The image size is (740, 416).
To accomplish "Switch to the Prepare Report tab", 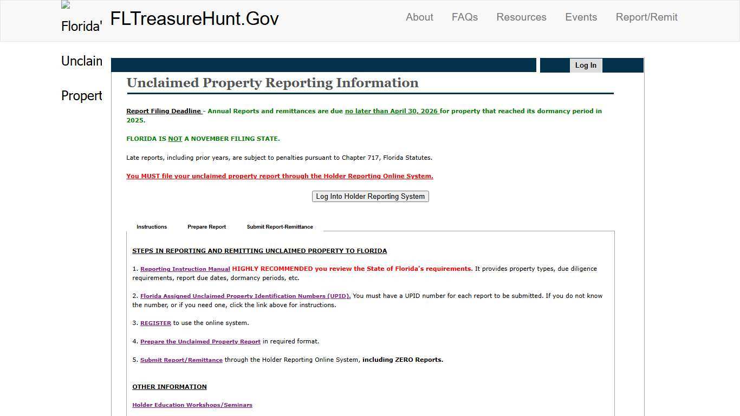I will (x=206, y=226).
